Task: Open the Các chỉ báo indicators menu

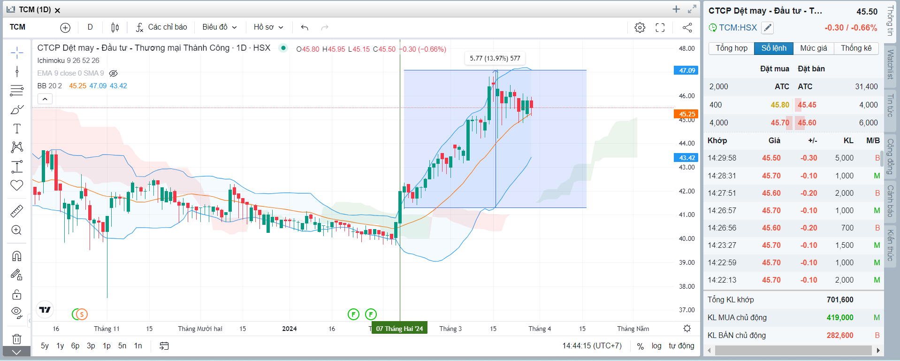Action: pyautogui.click(x=161, y=27)
